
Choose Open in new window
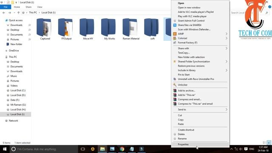[x=200, y=8]
